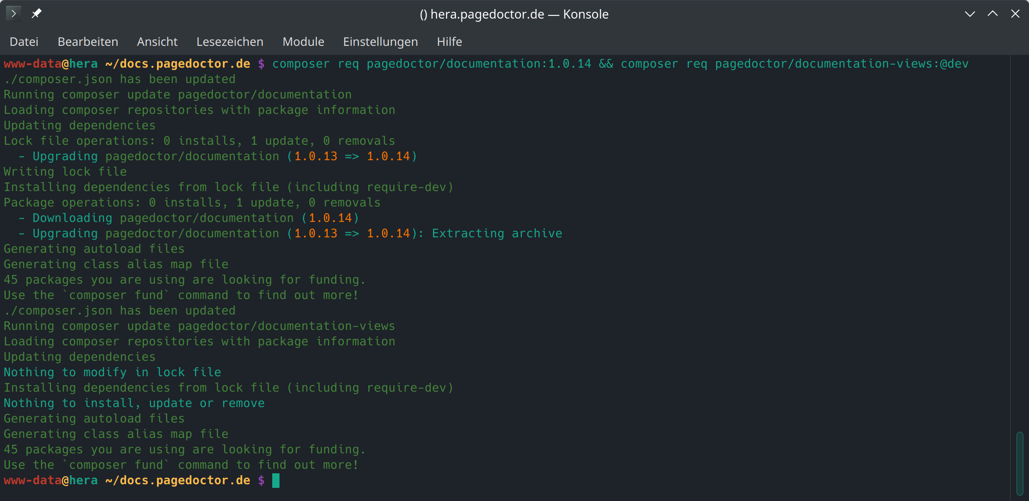Open the Module menu

point(303,42)
